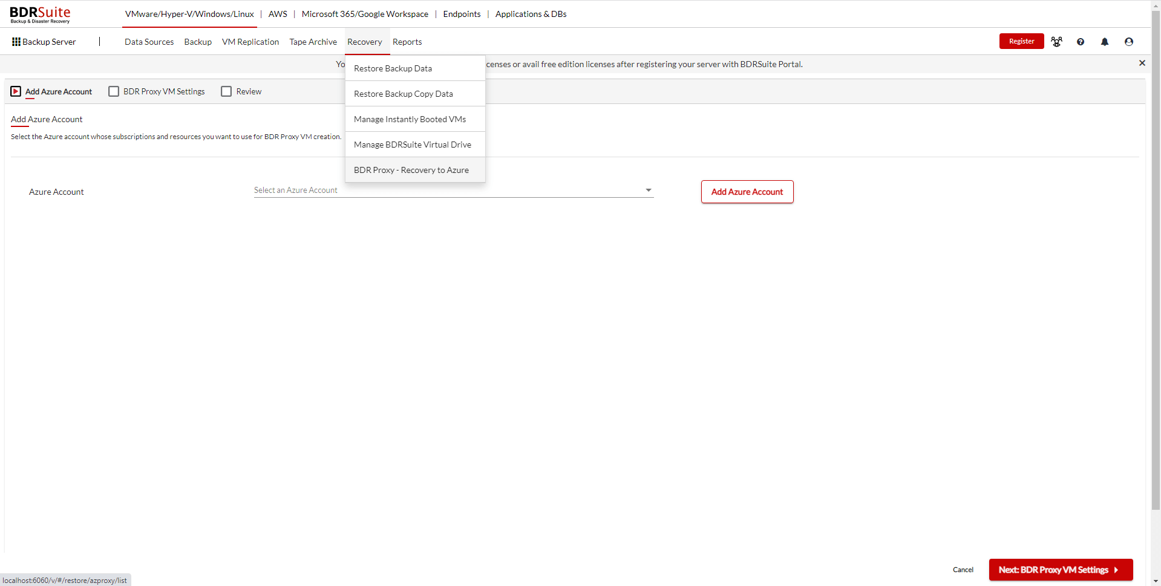Open the community users icon
The width and height of the screenshot is (1161, 586).
1056,42
